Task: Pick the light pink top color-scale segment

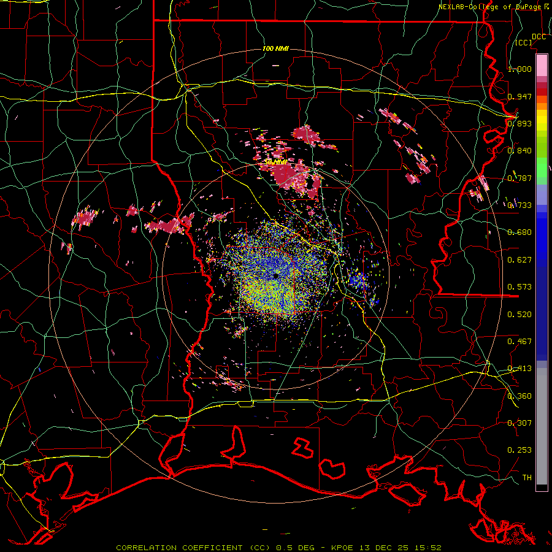Action: pos(542,65)
